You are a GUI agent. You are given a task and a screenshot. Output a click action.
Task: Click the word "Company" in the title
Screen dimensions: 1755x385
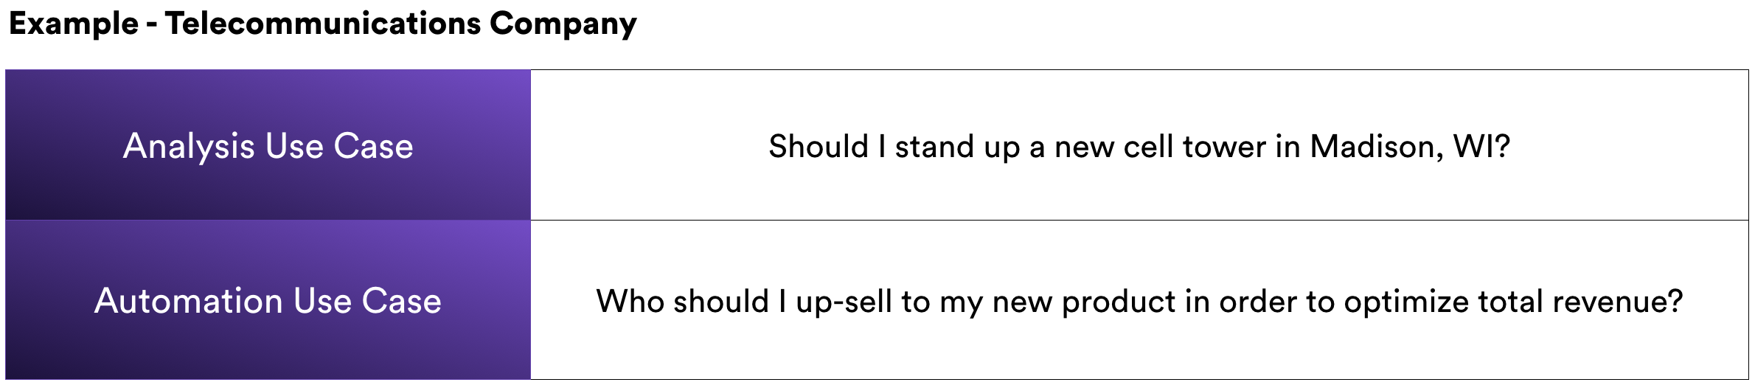pos(563,25)
